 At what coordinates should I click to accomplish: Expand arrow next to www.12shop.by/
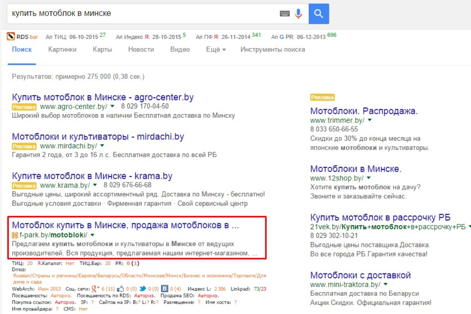pyautogui.click(x=369, y=178)
